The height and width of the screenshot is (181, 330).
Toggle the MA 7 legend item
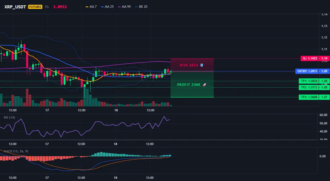click(x=91, y=7)
